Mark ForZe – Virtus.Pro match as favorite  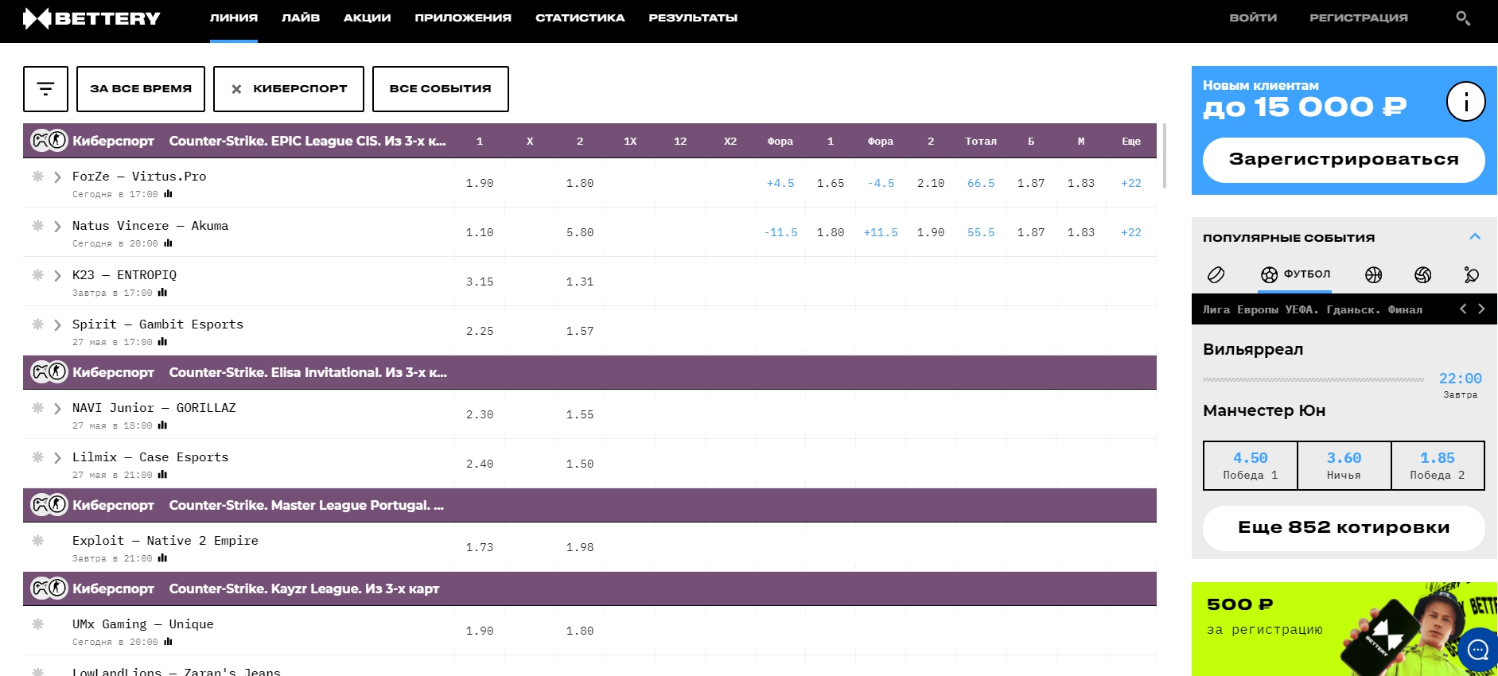[37, 177]
